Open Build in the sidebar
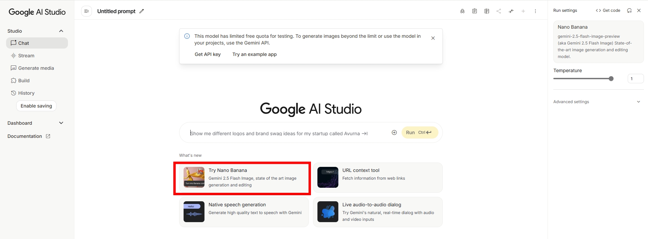 pos(37,81)
